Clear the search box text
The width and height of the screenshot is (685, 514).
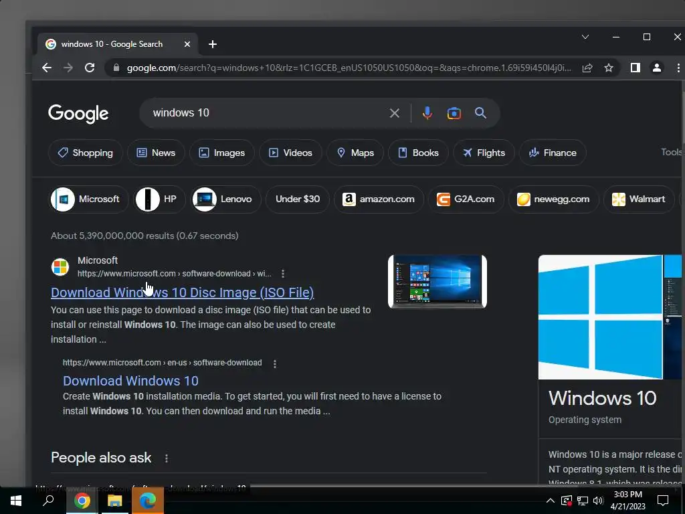(395, 113)
